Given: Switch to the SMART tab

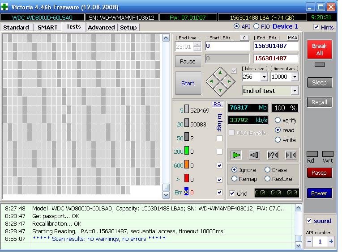Looking at the screenshot, I should coord(47,27).
